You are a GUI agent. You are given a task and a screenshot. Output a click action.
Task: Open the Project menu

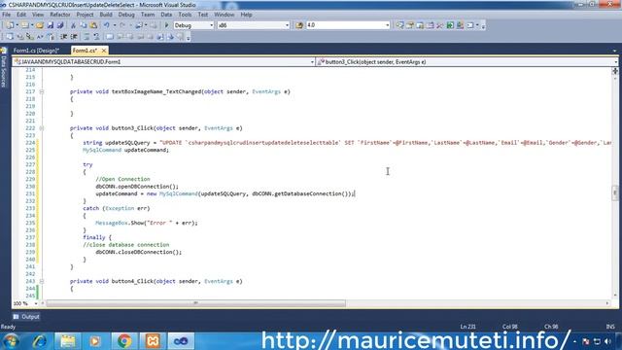click(x=85, y=15)
